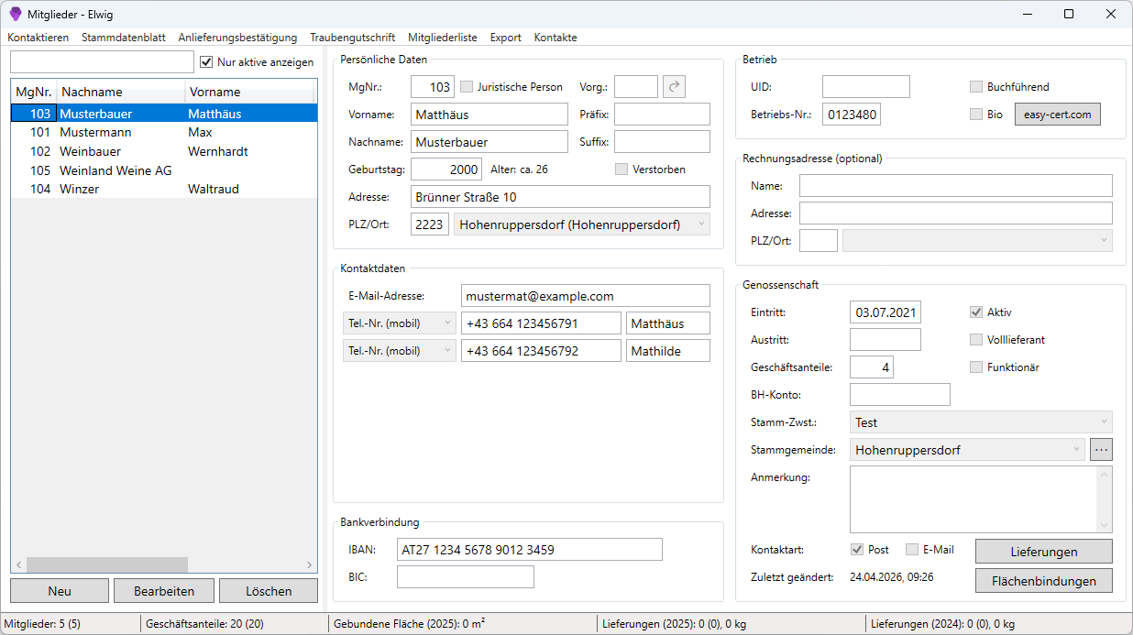The width and height of the screenshot is (1133, 635).
Task: Click the E-Mail-Adresse field
Action: pyautogui.click(x=586, y=296)
